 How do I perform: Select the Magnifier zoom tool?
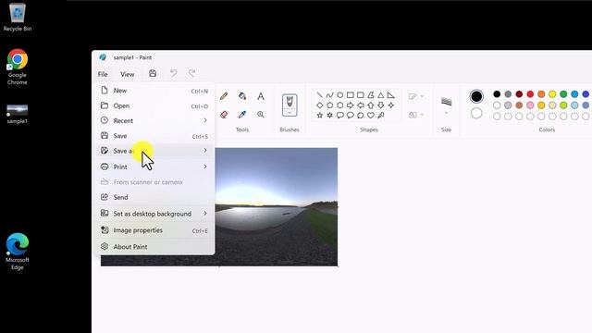[261, 115]
